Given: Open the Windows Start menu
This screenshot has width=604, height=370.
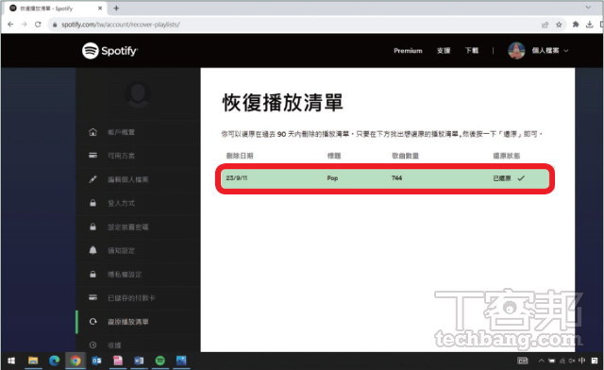Looking at the screenshot, I should (11, 361).
